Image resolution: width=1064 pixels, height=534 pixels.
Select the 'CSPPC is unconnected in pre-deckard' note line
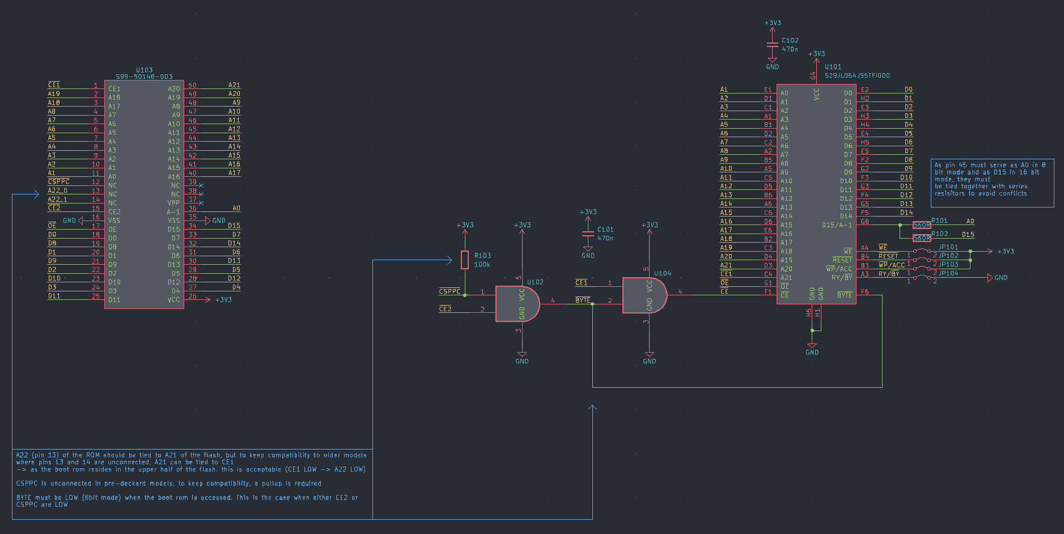(168, 484)
